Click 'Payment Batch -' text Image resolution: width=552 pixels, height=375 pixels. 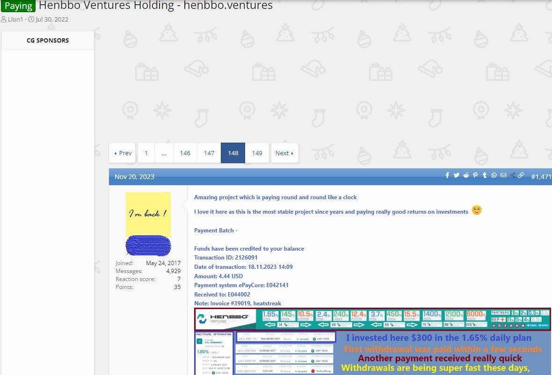click(216, 231)
